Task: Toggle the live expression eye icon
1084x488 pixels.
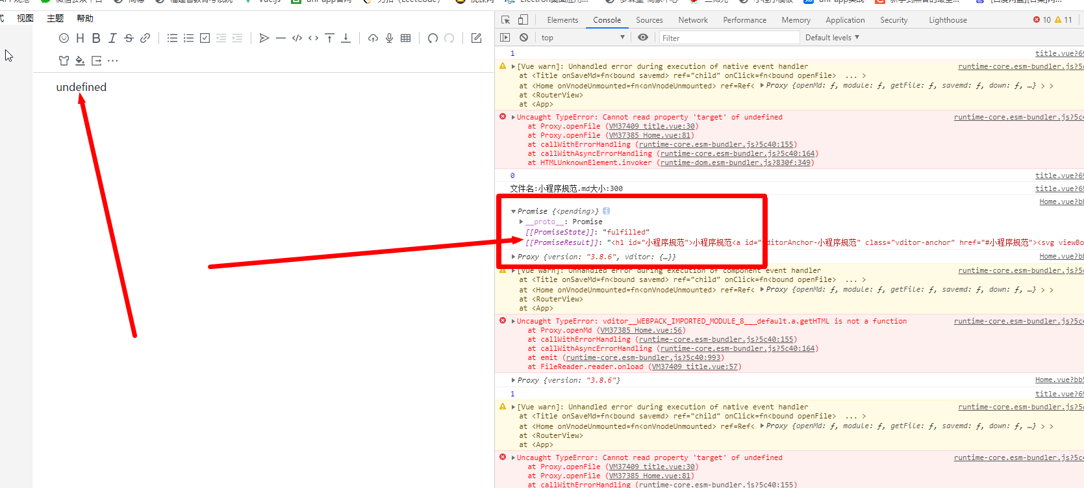Action: [643, 38]
